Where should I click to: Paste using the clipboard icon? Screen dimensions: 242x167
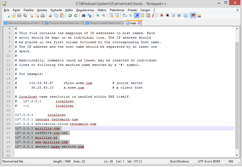tap(62, 15)
